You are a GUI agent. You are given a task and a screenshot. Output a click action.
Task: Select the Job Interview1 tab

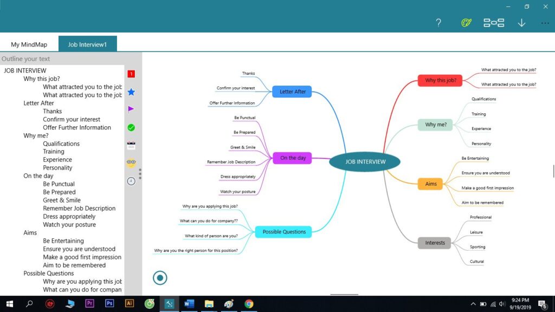(x=88, y=44)
